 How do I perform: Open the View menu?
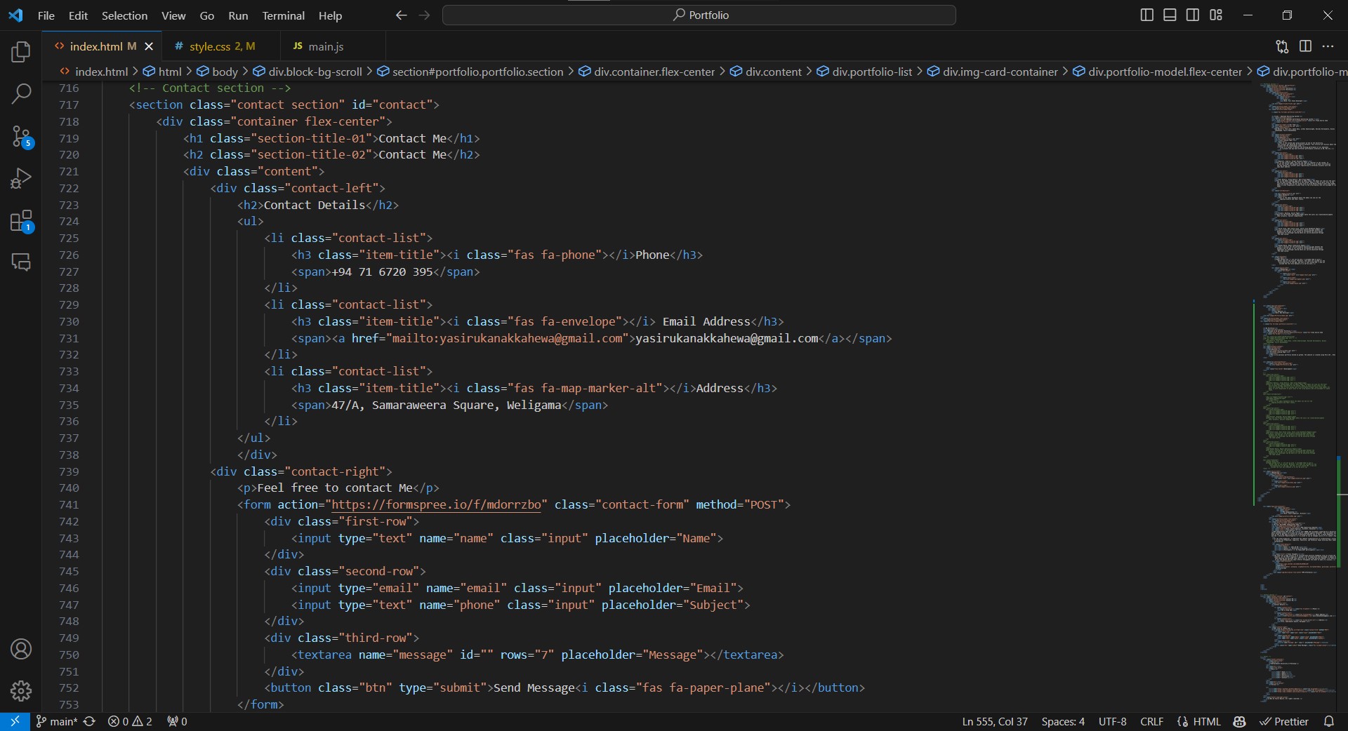tap(173, 15)
